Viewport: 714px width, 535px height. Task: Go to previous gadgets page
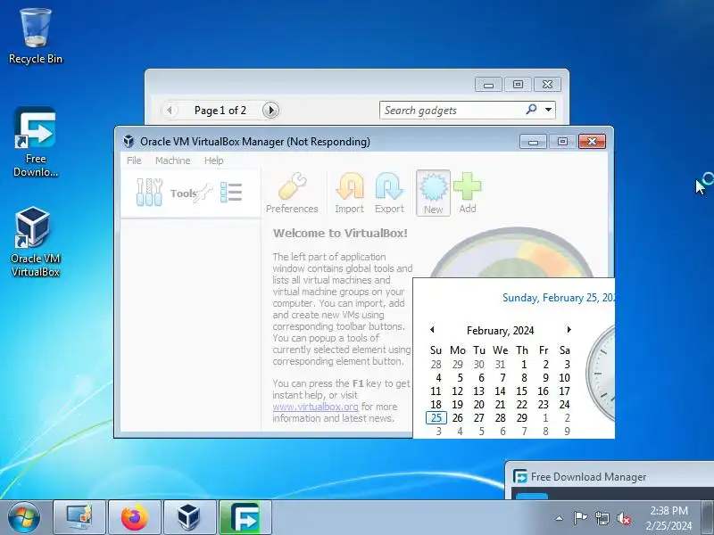coord(170,110)
